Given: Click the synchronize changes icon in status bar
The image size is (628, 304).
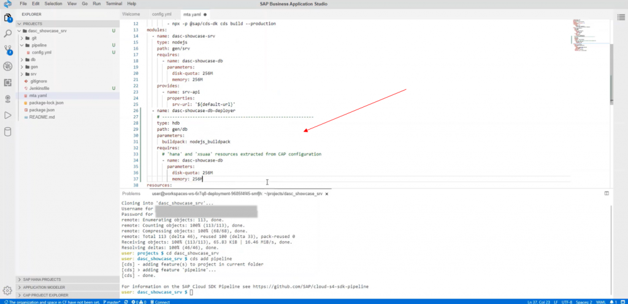Looking at the screenshot, I should tap(126, 302).
